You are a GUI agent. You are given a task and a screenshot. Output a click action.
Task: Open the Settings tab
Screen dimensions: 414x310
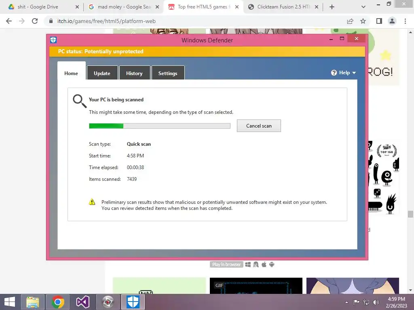(x=168, y=73)
